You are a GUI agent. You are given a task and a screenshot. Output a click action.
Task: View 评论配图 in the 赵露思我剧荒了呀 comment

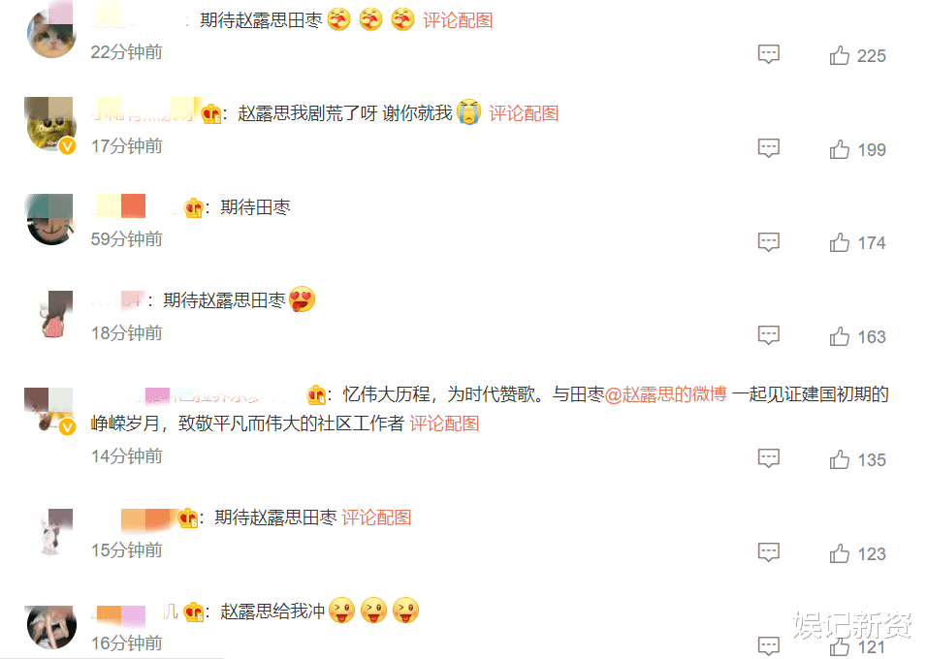524,112
